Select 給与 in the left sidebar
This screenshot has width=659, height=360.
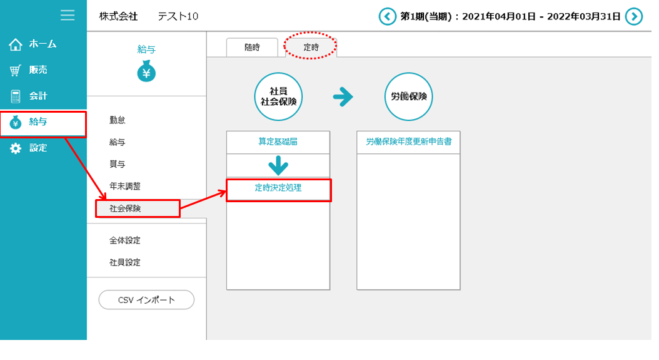pos(38,122)
